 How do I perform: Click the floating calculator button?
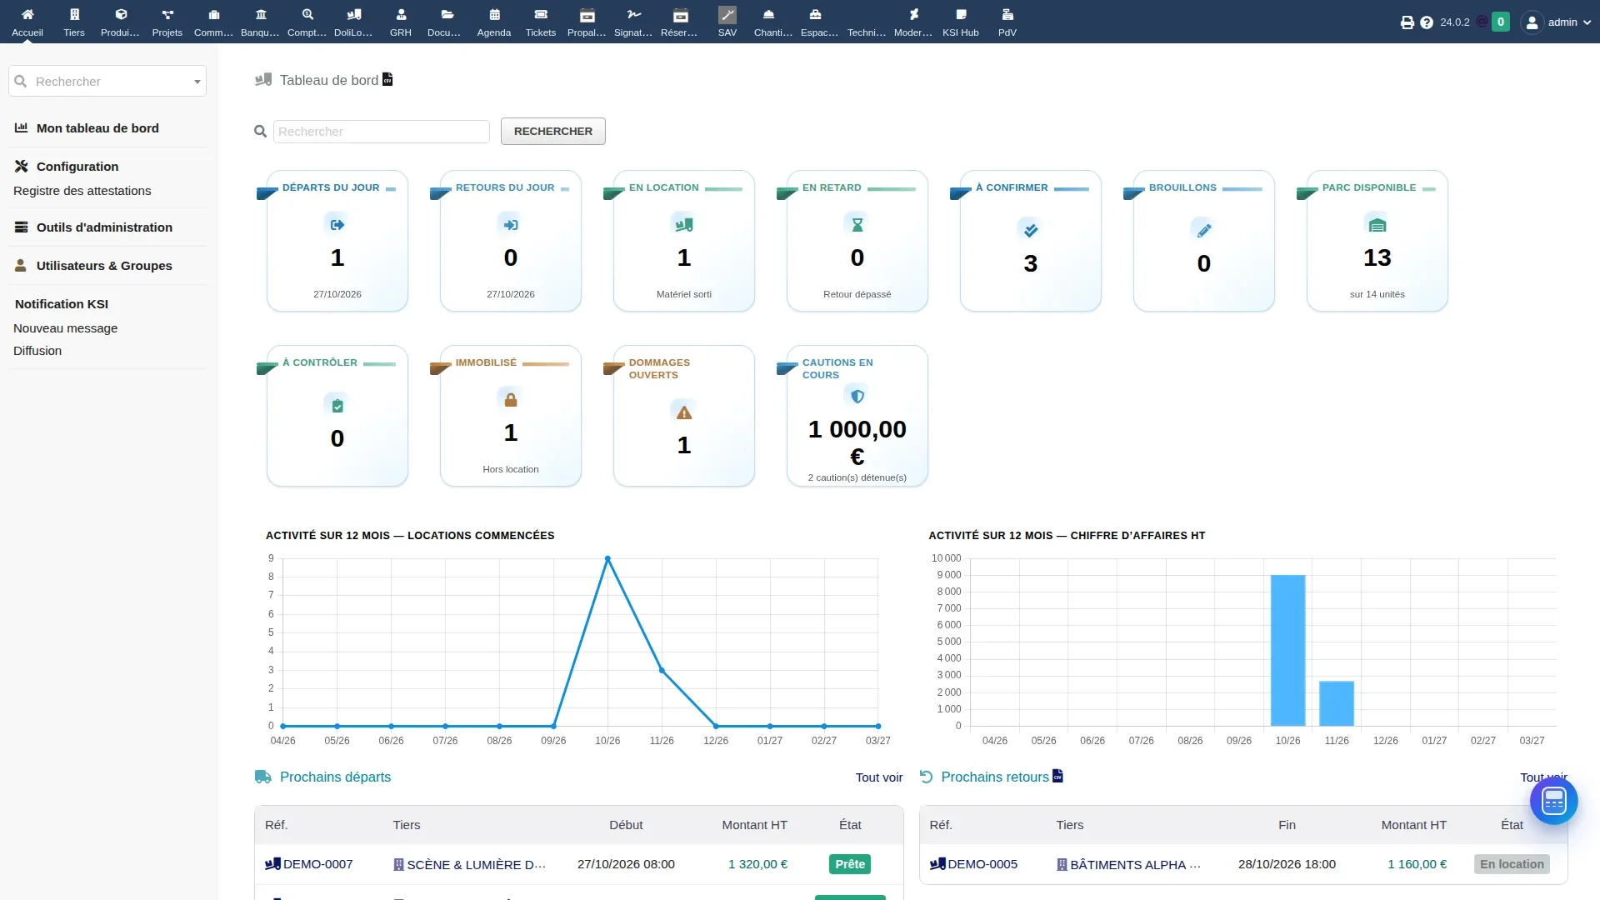click(x=1553, y=801)
